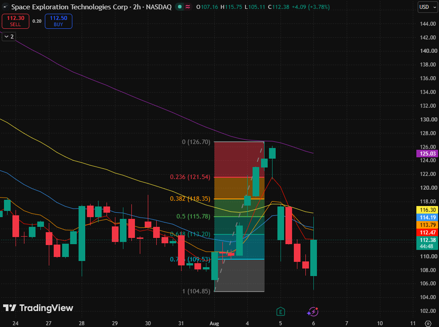Viewport: 439px width, 327px height.
Task: Click the Fibonacci 0.382 (118.35) level label
Action: (x=190, y=199)
